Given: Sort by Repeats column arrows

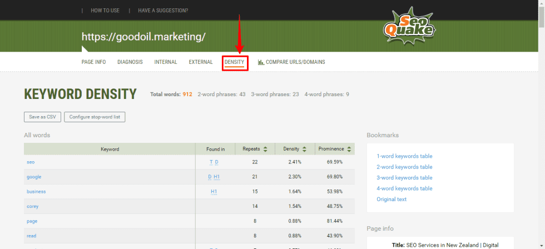Looking at the screenshot, I should [x=265, y=149].
